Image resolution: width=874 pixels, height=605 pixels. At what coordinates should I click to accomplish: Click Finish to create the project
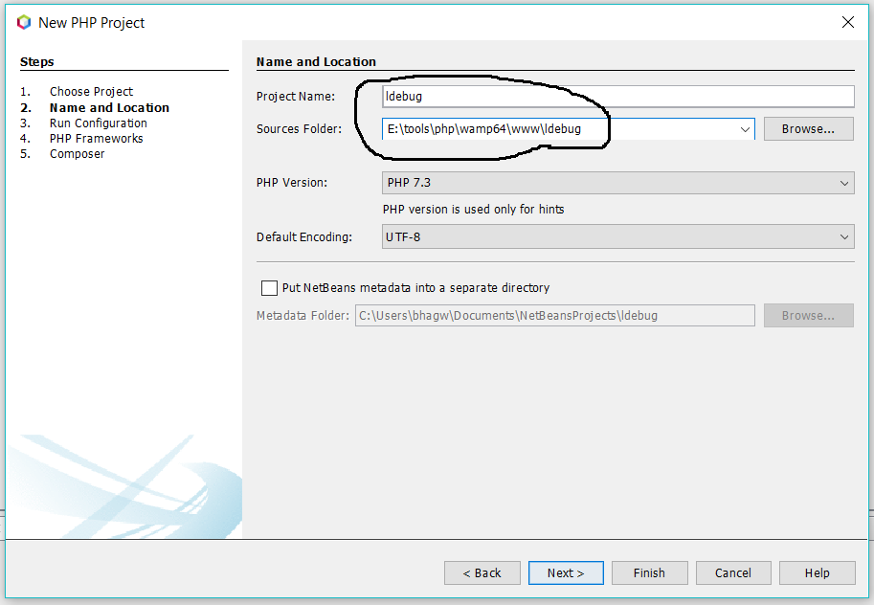pos(649,572)
